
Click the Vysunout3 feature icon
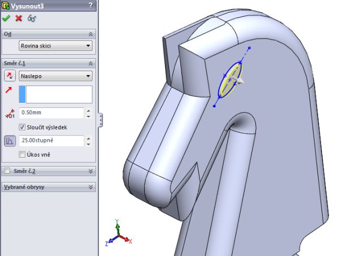point(6,6)
